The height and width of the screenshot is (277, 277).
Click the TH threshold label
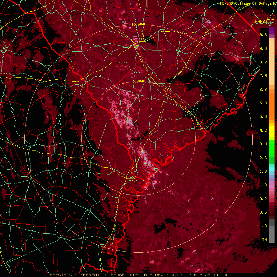[x=264, y=240]
